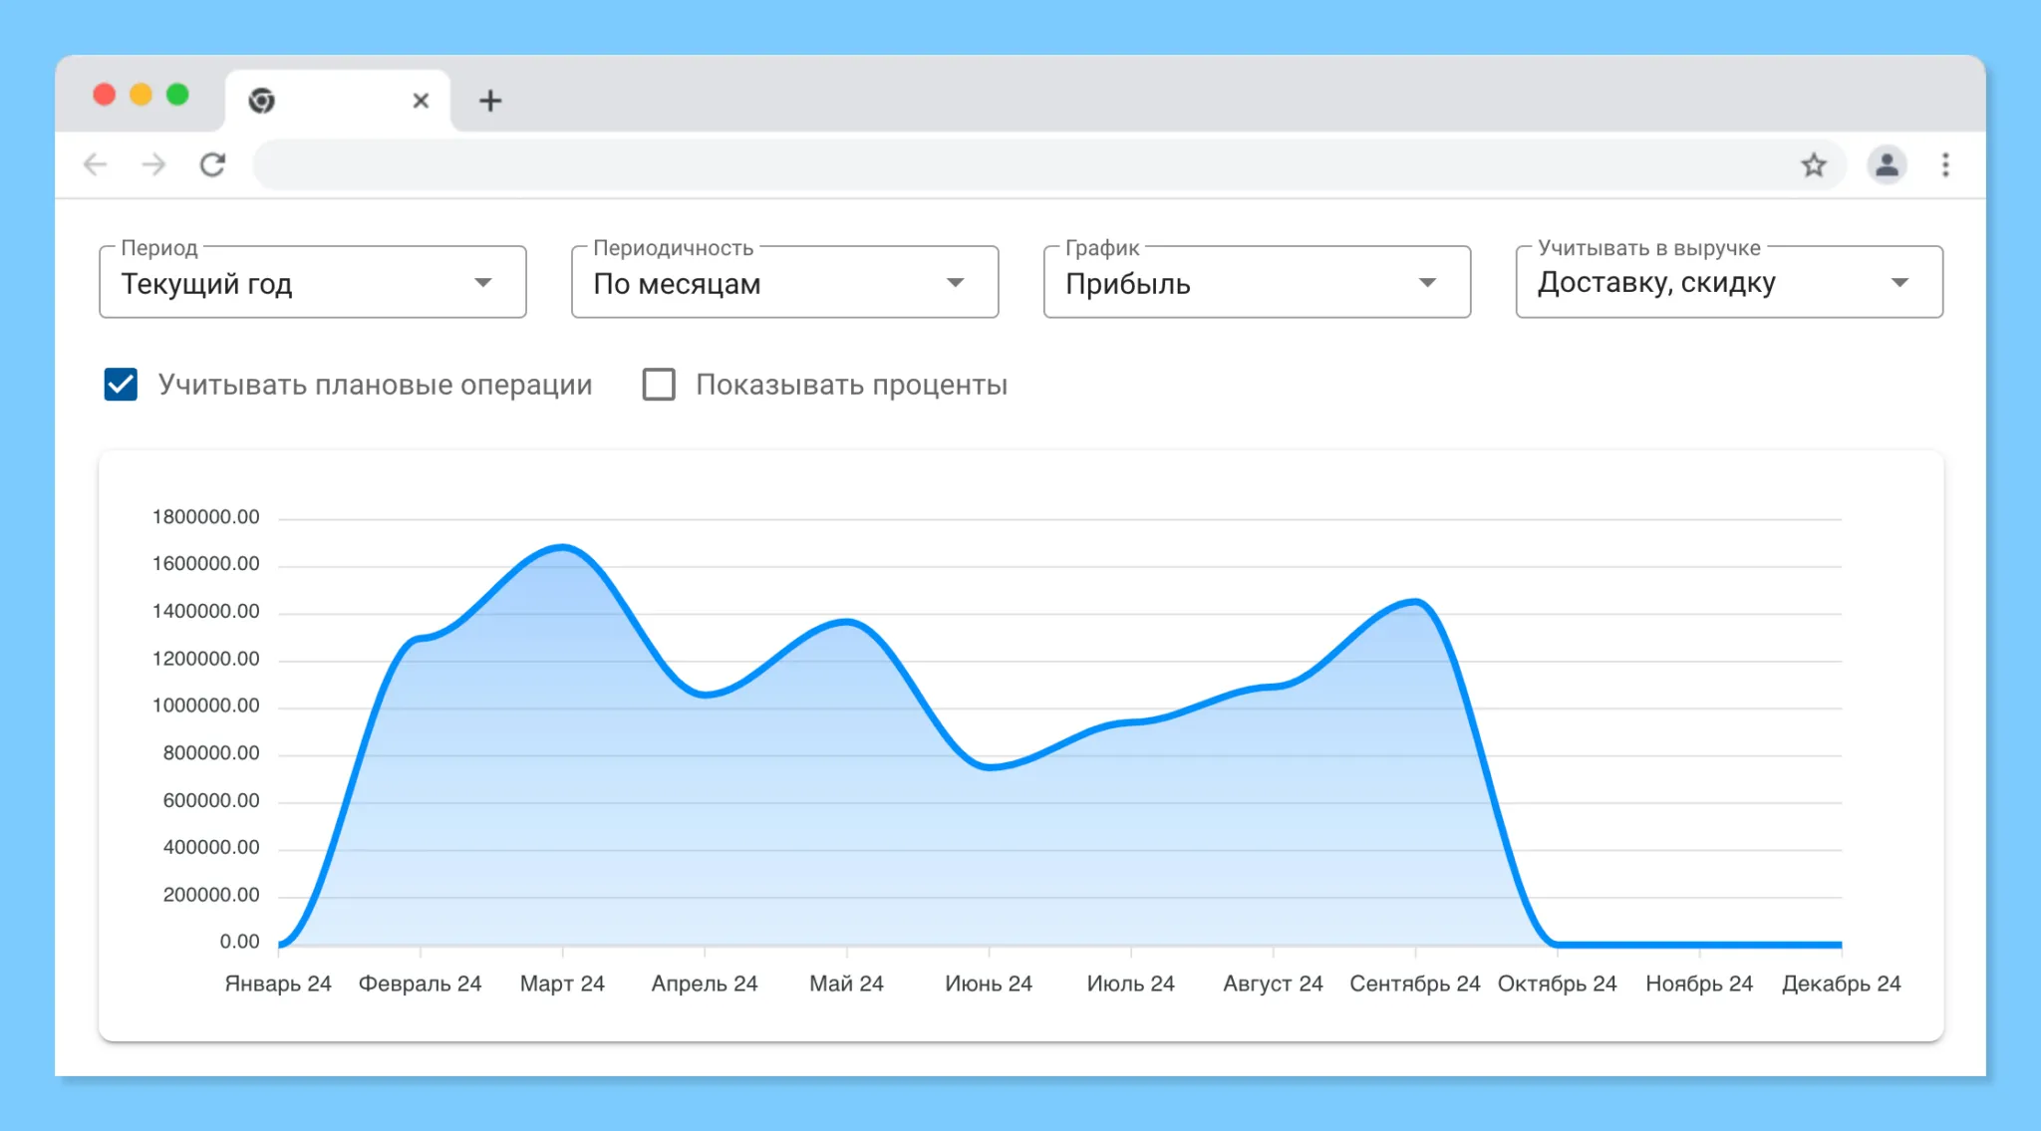Click the browser forward arrow
Screen dimensions: 2041x1131
[x=153, y=164]
